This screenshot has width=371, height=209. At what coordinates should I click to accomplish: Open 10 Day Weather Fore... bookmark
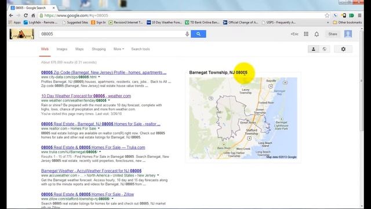[164, 22]
